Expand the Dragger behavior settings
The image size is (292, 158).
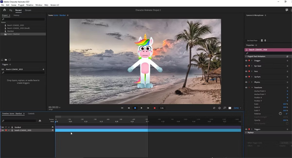point(252,61)
